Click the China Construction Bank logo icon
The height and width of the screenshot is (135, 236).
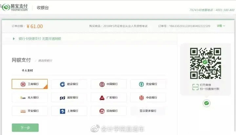click(63, 84)
